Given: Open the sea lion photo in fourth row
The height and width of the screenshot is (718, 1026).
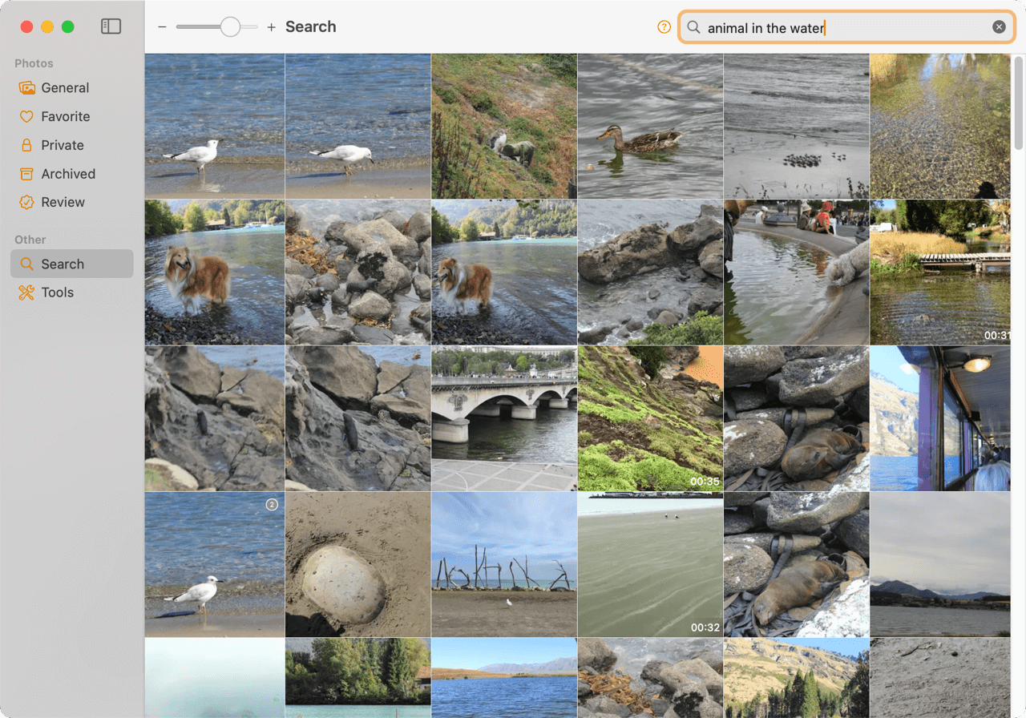Looking at the screenshot, I should [797, 564].
